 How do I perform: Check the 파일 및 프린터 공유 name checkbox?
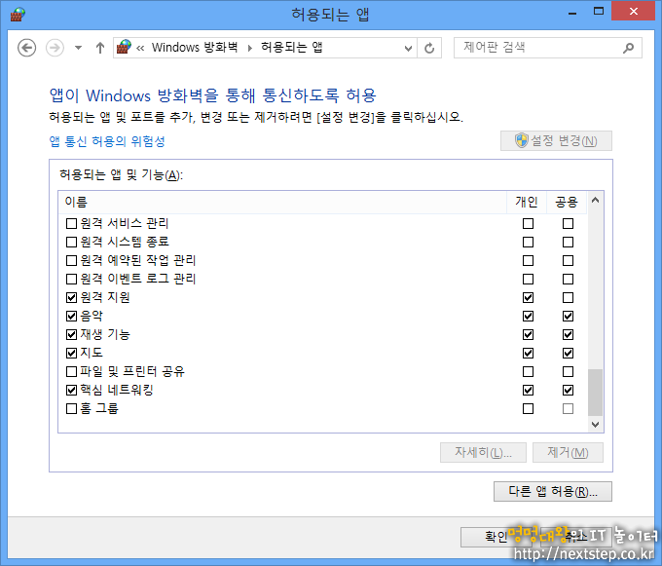pos(71,372)
